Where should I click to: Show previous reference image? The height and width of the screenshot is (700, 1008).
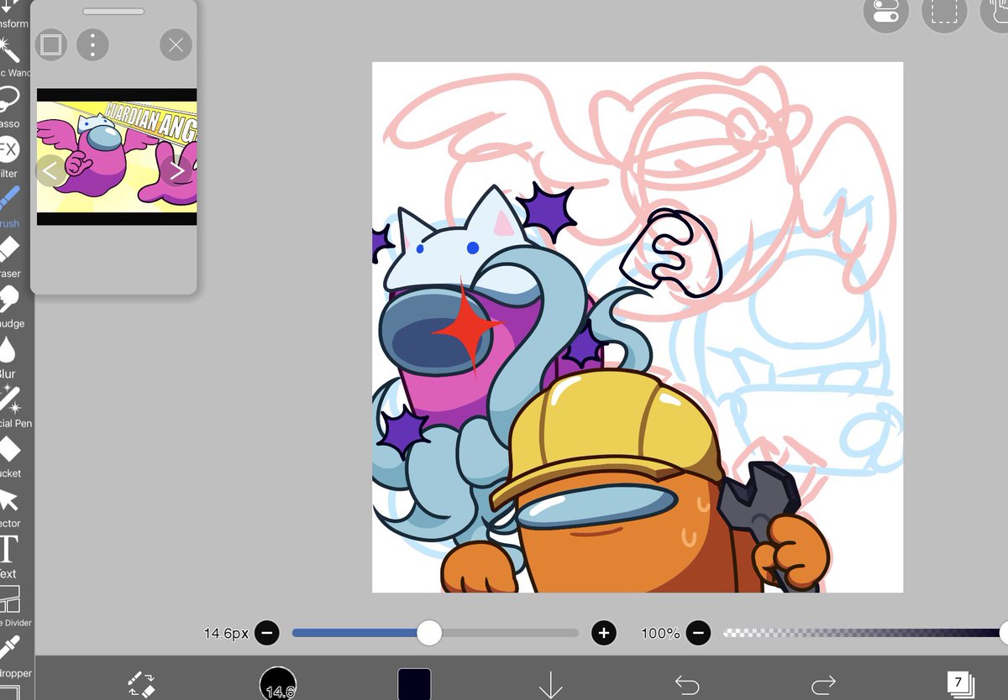50,171
